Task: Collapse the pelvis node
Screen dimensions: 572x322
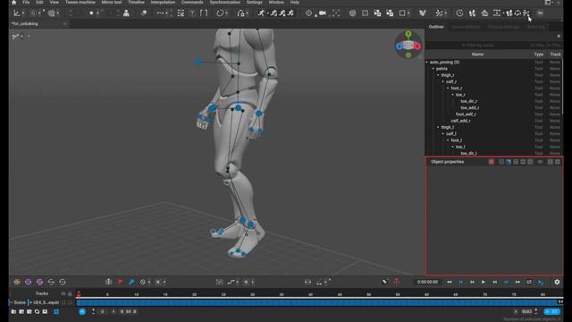Action: [433, 69]
